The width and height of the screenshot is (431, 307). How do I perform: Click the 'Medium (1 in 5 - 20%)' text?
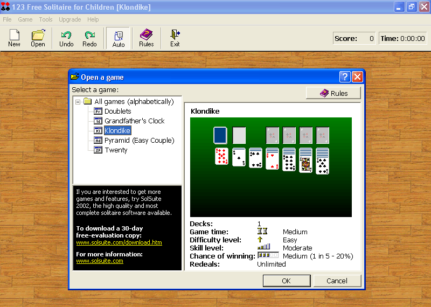(318, 256)
